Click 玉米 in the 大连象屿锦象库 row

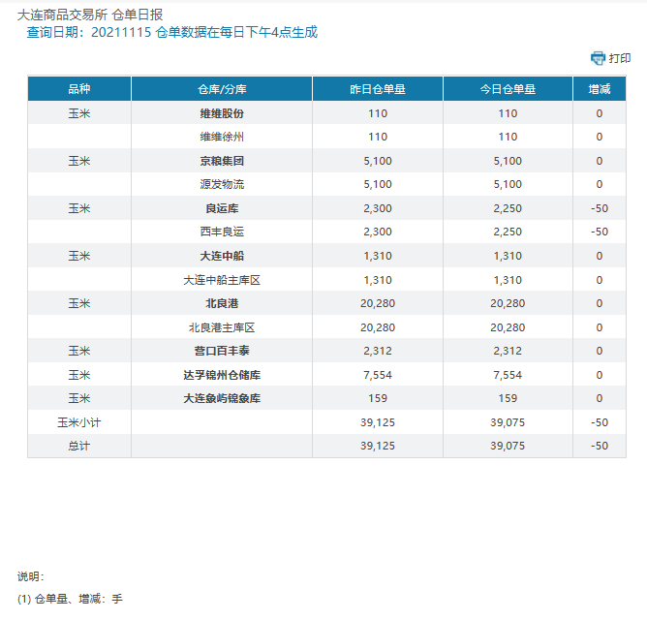click(x=79, y=398)
